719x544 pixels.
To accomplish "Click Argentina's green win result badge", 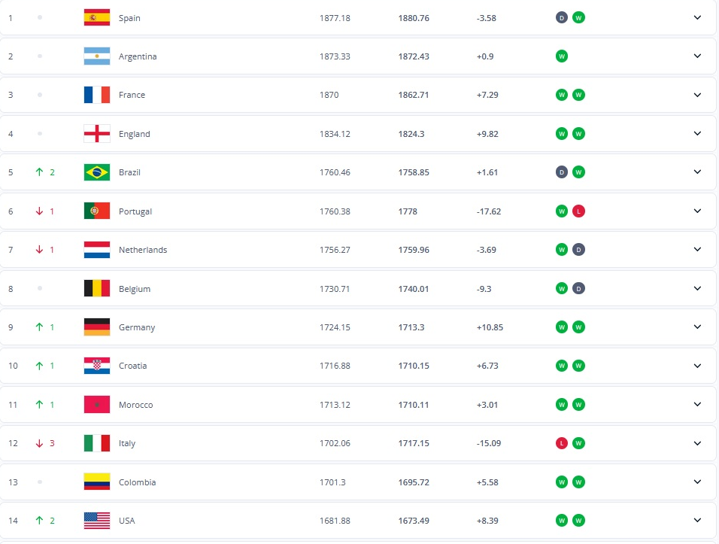I will click(561, 56).
